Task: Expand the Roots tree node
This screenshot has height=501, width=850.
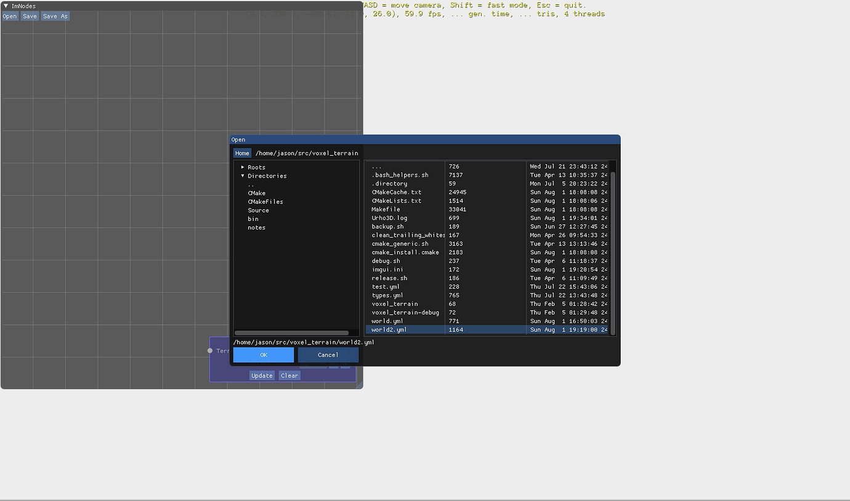Action: click(243, 167)
